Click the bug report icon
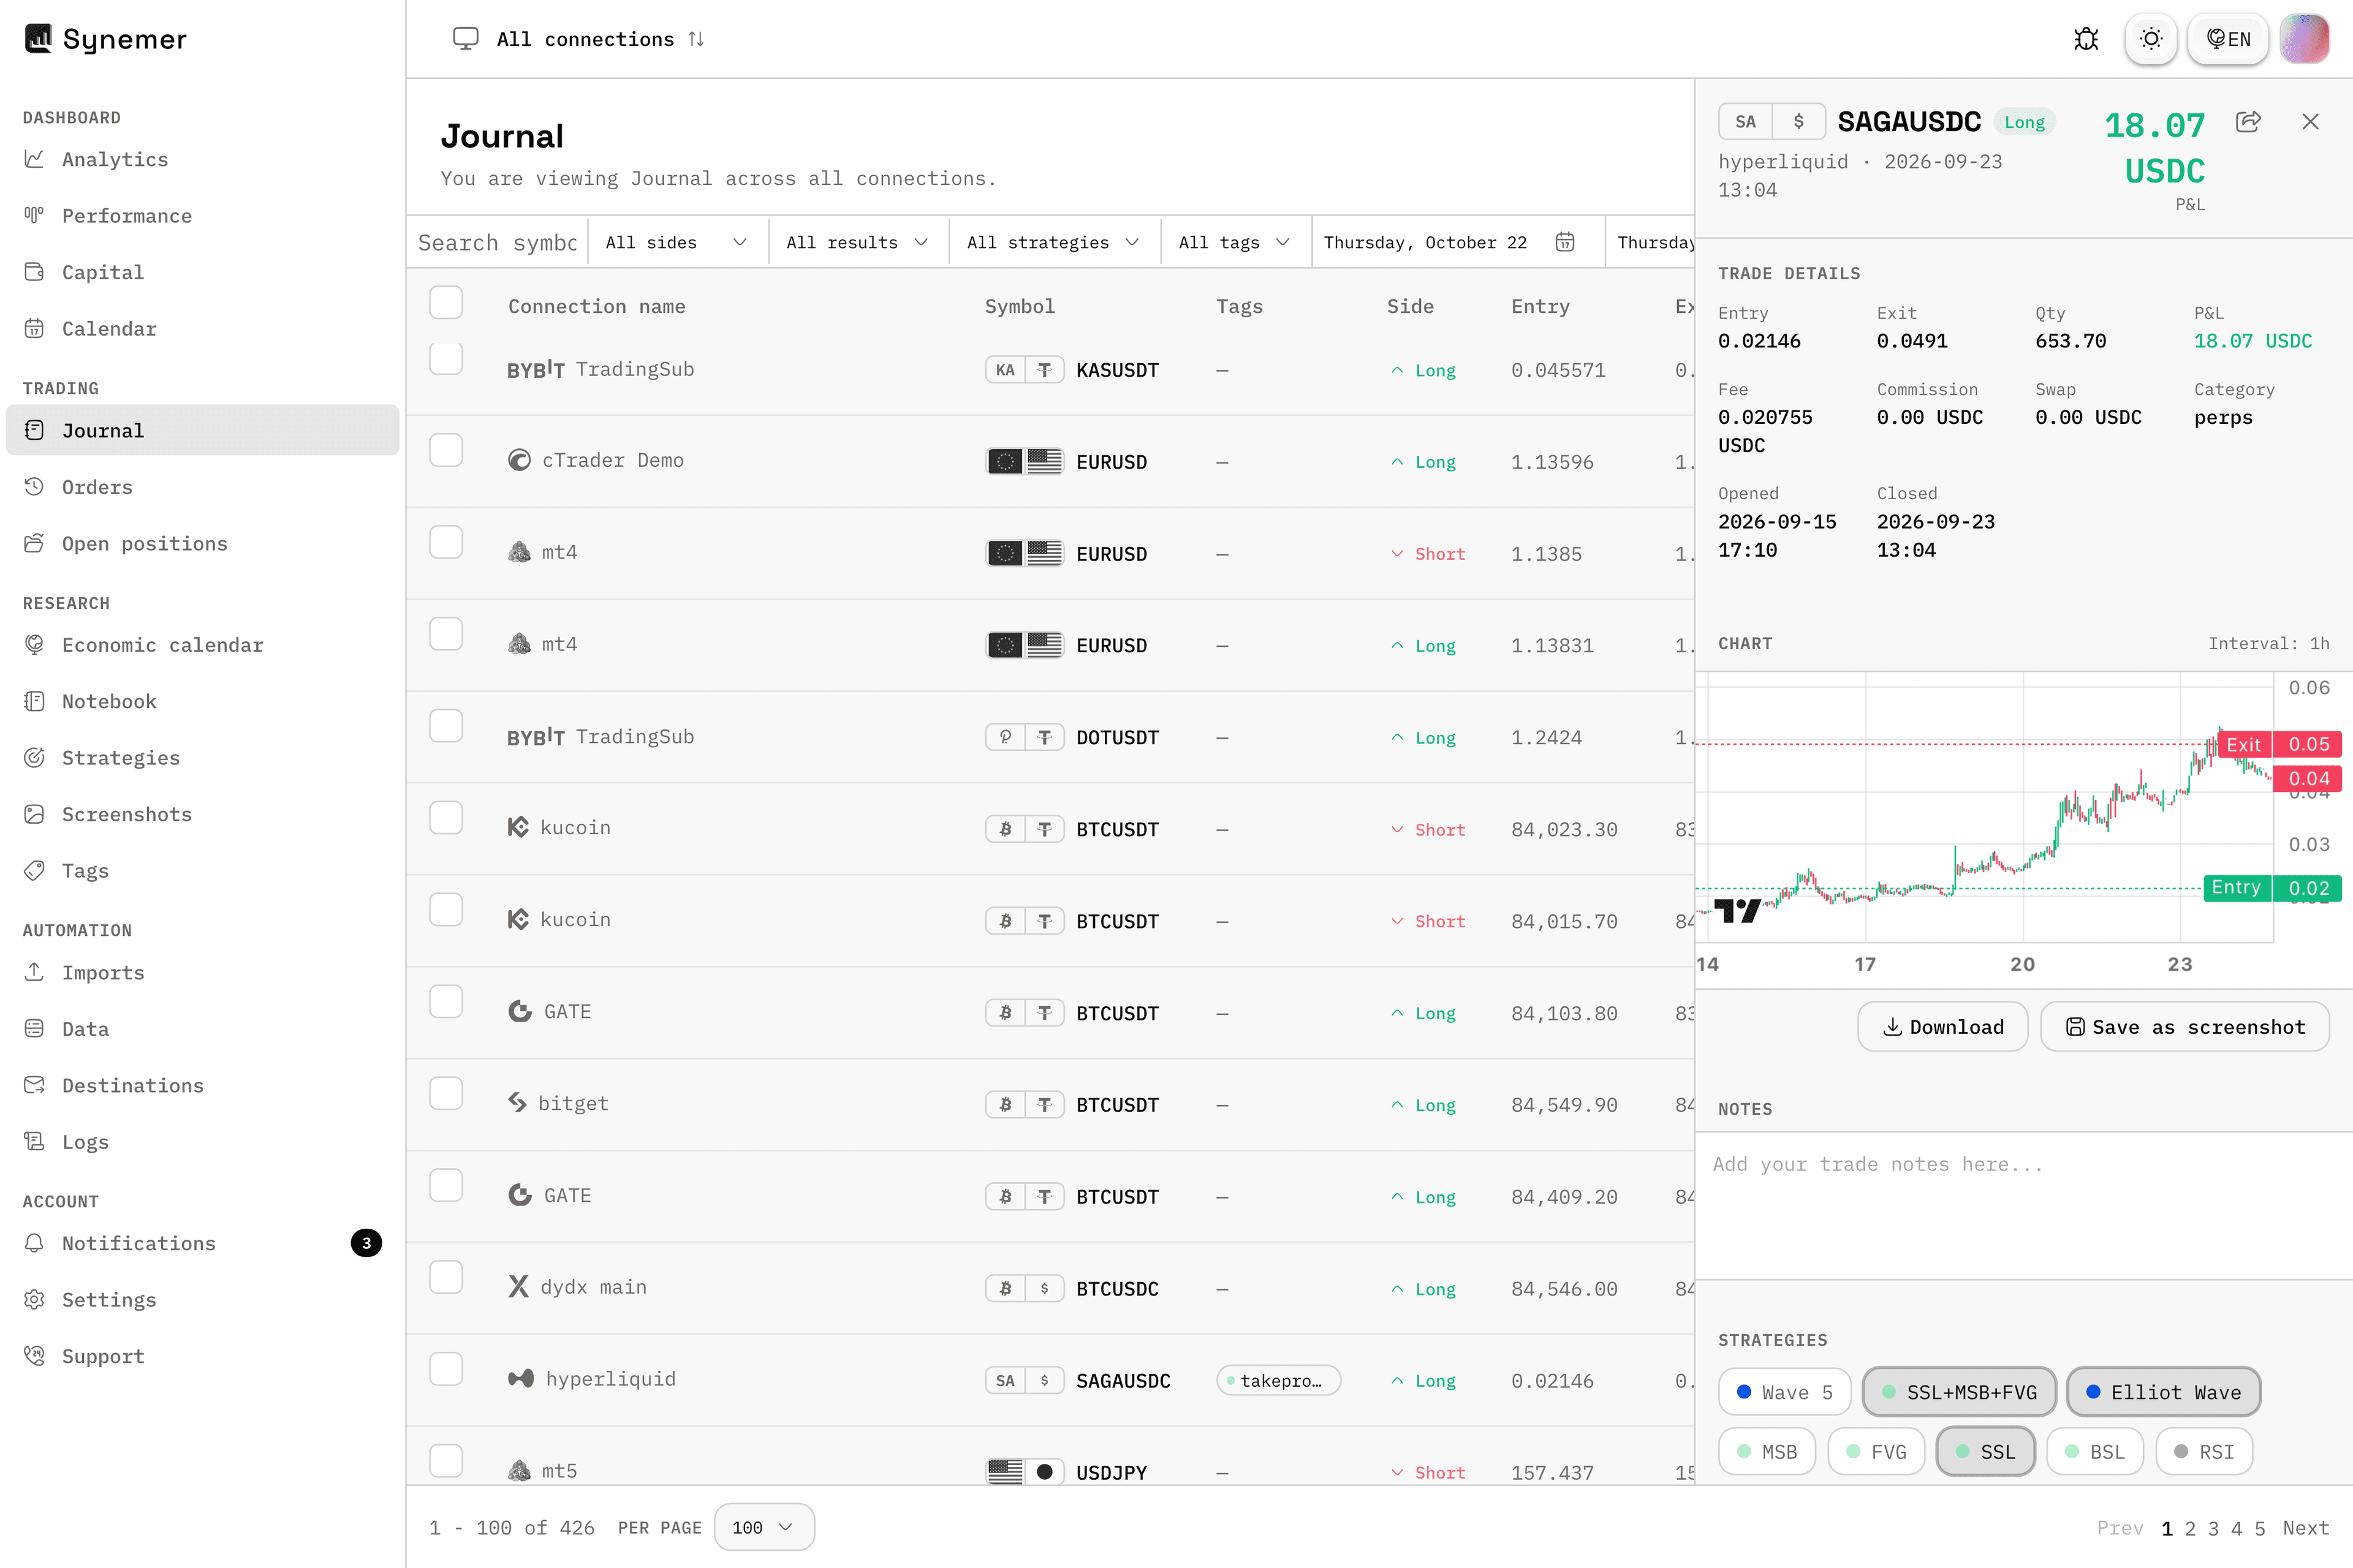The width and height of the screenshot is (2353, 1568). tap(2086, 39)
